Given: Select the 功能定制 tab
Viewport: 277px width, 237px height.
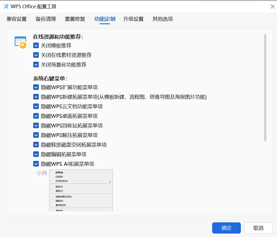Looking at the screenshot, I should [104, 19].
